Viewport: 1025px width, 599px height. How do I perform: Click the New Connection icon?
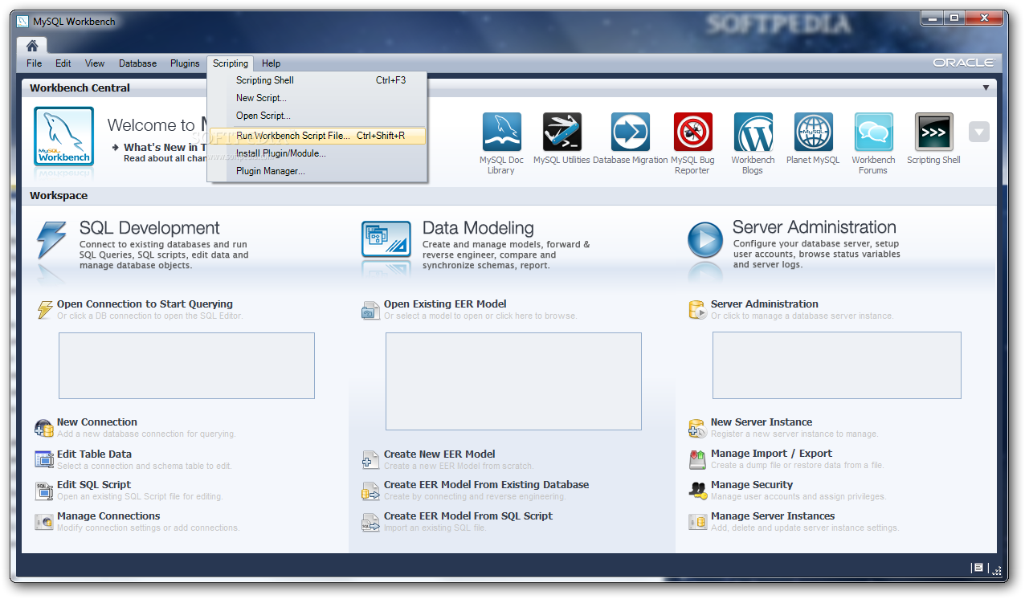44,428
